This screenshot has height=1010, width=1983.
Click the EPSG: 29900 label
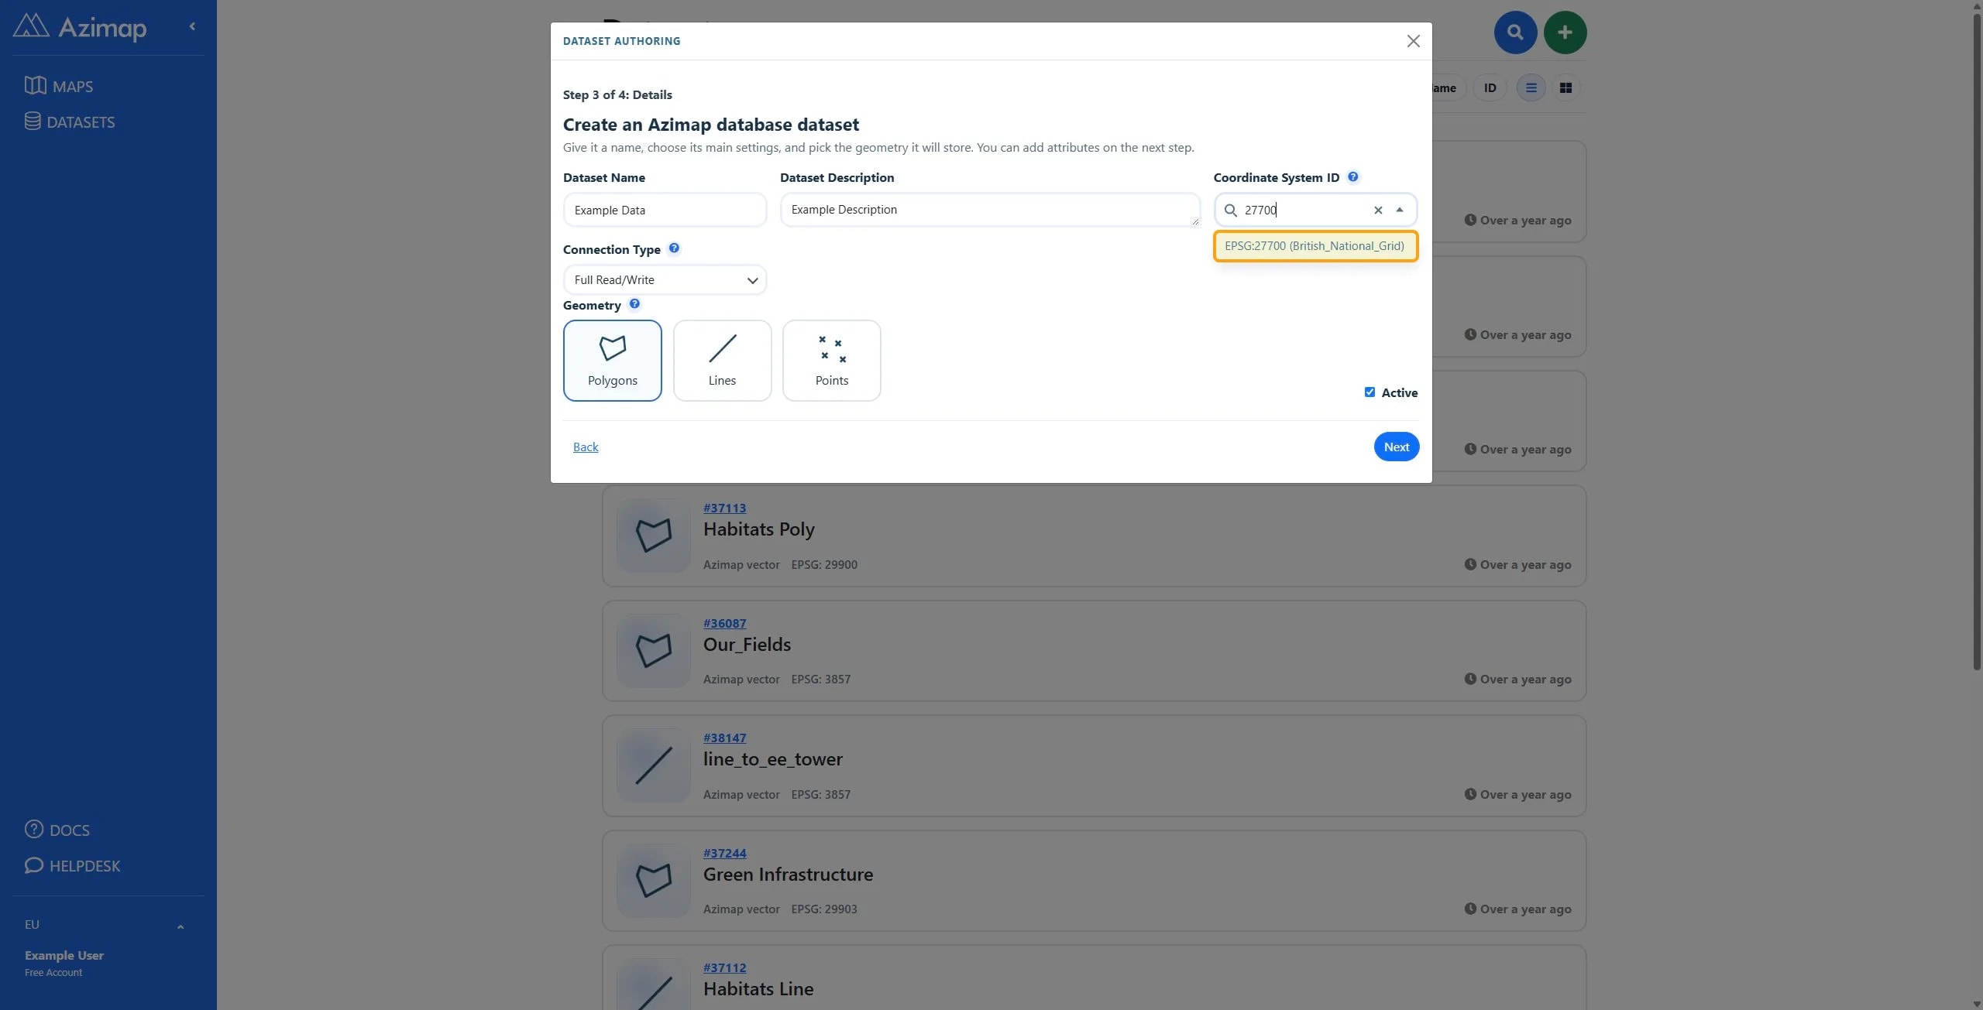824,565
